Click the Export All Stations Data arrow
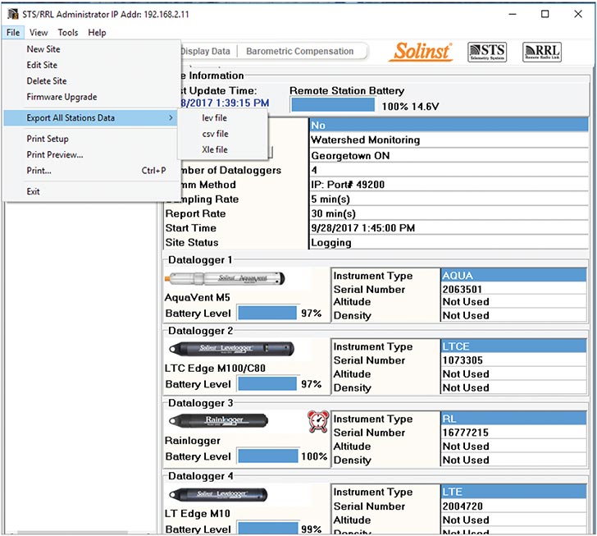The width and height of the screenshot is (597, 536). (171, 118)
